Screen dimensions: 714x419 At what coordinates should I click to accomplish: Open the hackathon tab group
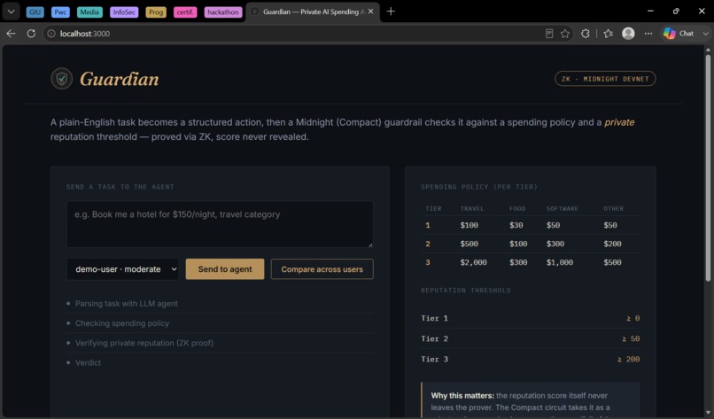[222, 12]
